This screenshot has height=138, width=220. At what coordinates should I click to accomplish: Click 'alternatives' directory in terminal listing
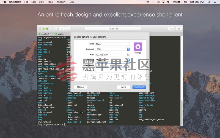click(45, 45)
